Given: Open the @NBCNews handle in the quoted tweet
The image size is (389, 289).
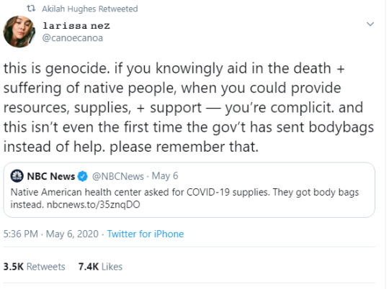Looking at the screenshot, I should click(x=118, y=176).
